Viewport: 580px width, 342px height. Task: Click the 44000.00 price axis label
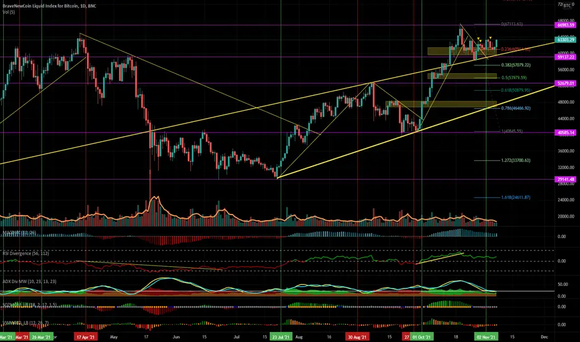point(566,119)
